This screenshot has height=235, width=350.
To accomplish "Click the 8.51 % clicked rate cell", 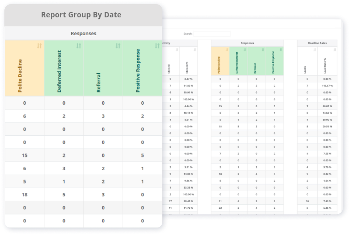I will pos(188,120).
